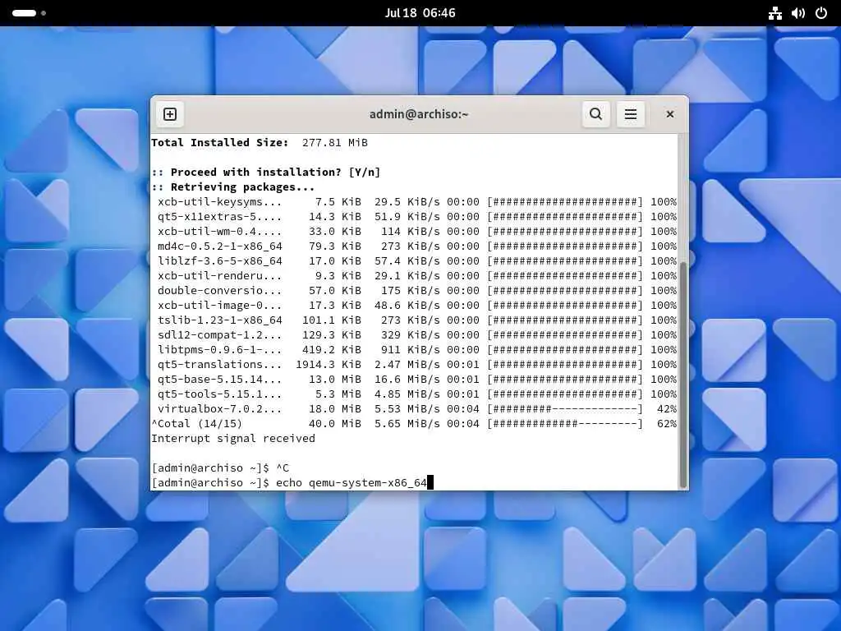This screenshot has width=841, height=631.
Task: Click the 'xcb-util-renderu...' package name
Action: click(x=219, y=276)
